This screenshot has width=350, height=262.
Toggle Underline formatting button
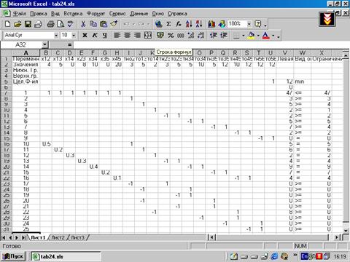coord(105,36)
